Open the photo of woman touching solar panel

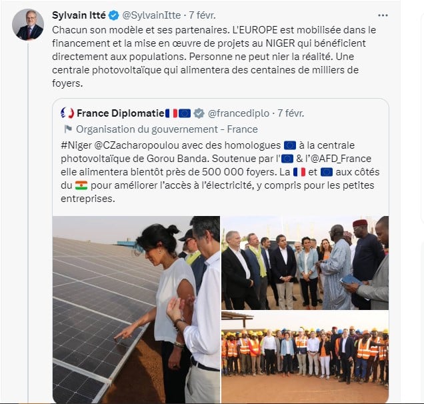tap(136, 309)
